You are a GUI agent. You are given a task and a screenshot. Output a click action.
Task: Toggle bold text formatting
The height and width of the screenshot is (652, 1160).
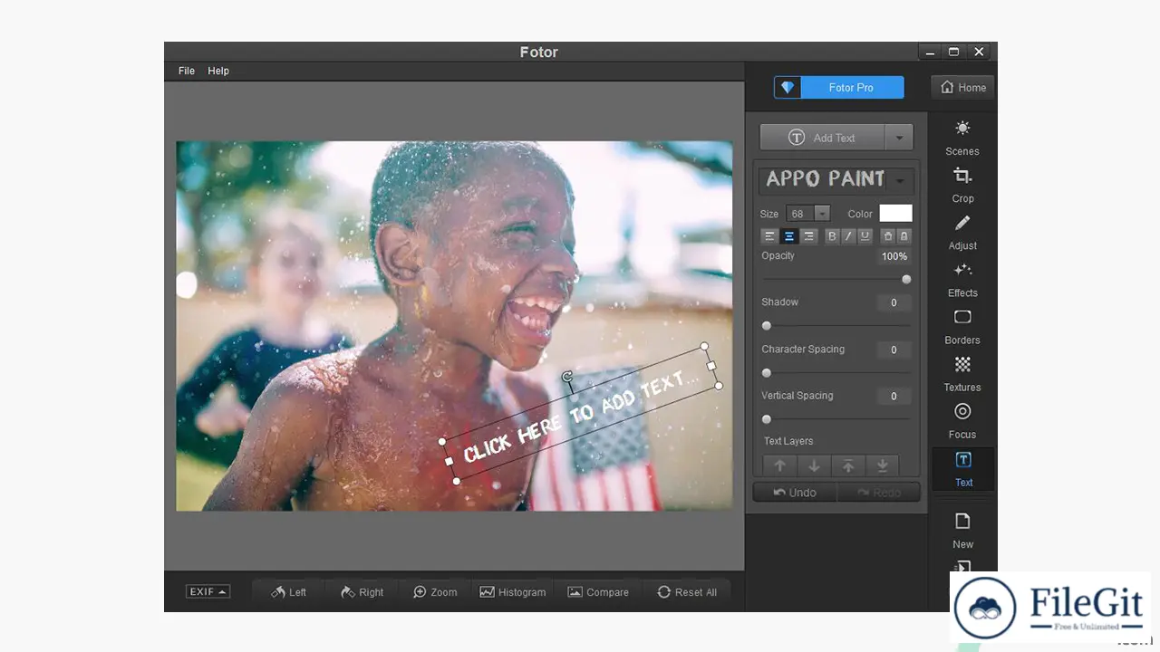832,236
